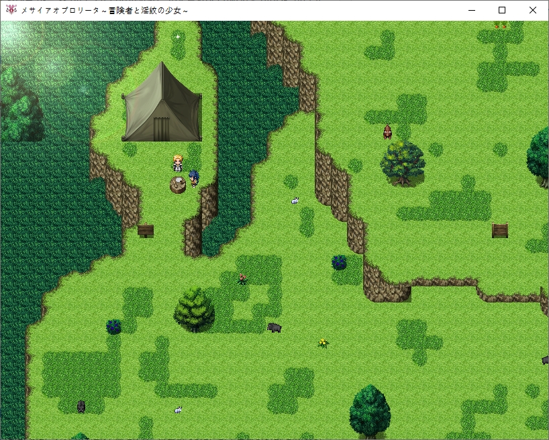Click the dark green tree at the bottom
Viewport: 549px width, 440px height.
pyautogui.click(x=370, y=412)
